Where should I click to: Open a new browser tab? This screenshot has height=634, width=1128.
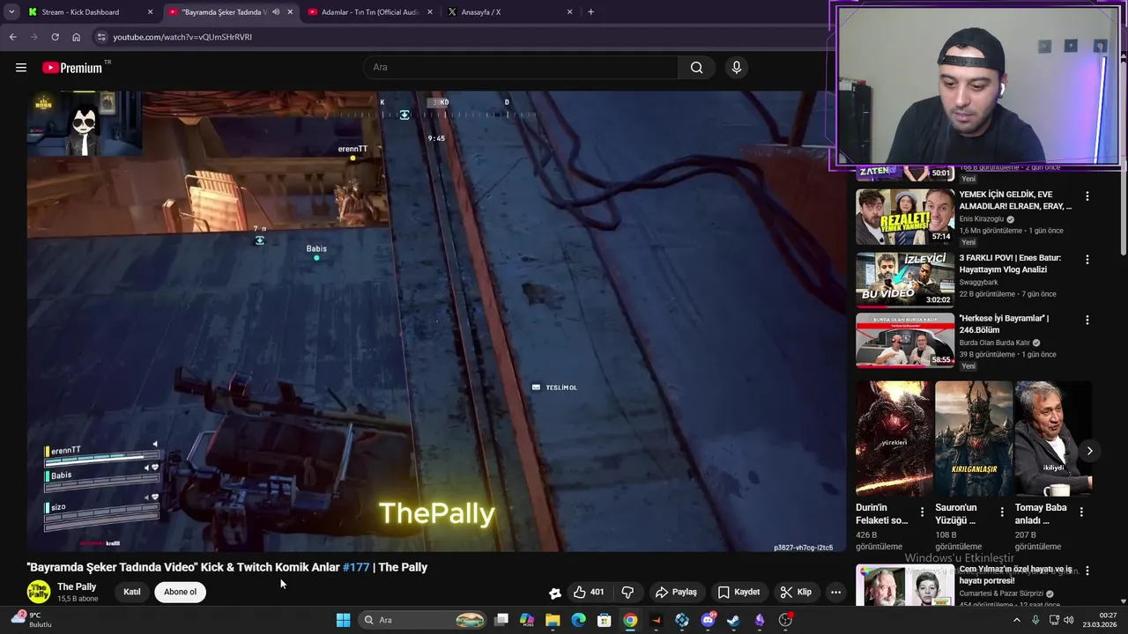[x=590, y=12]
